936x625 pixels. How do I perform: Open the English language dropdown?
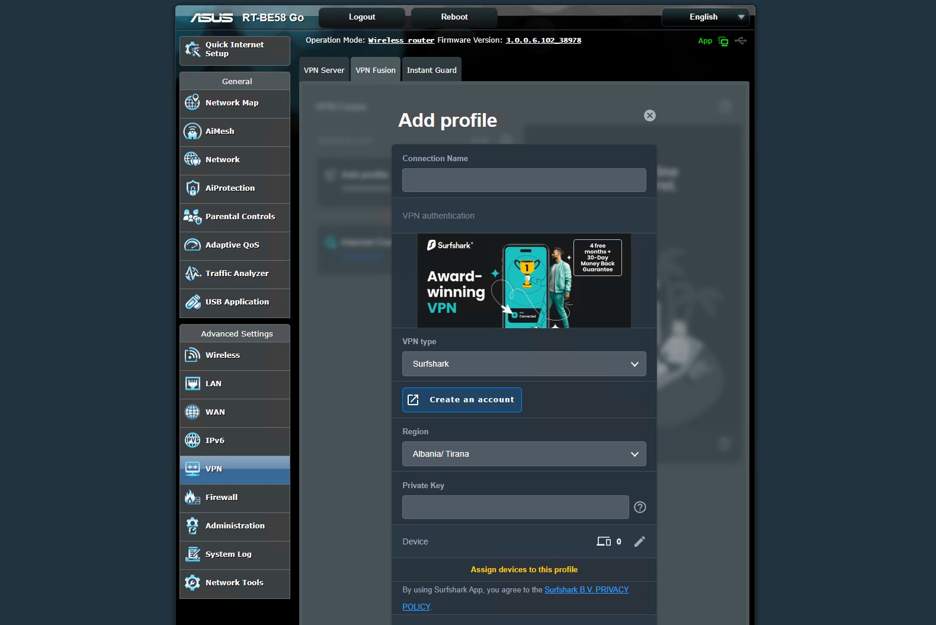pos(705,17)
